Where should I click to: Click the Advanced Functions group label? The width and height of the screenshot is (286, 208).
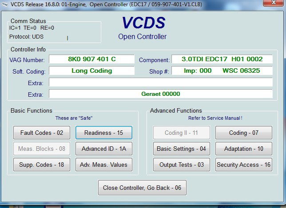176,110
